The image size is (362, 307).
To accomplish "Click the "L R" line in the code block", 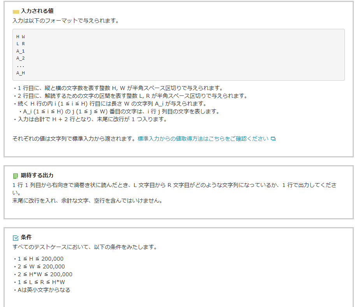I will tap(21, 44).
